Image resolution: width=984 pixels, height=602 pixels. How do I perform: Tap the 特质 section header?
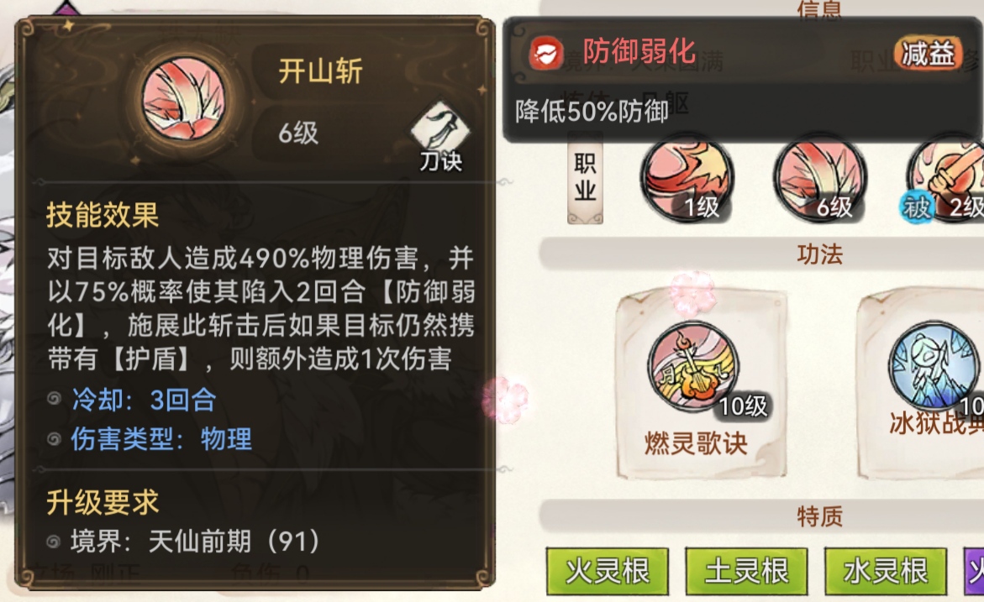click(819, 516)
